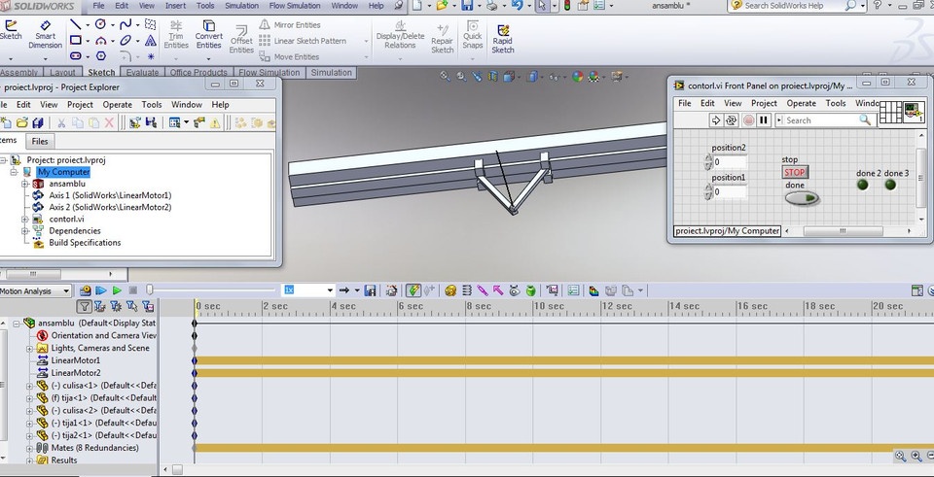This screenshot has height=477, width=934.
Task: Play motion study from start
Action: 101,290
